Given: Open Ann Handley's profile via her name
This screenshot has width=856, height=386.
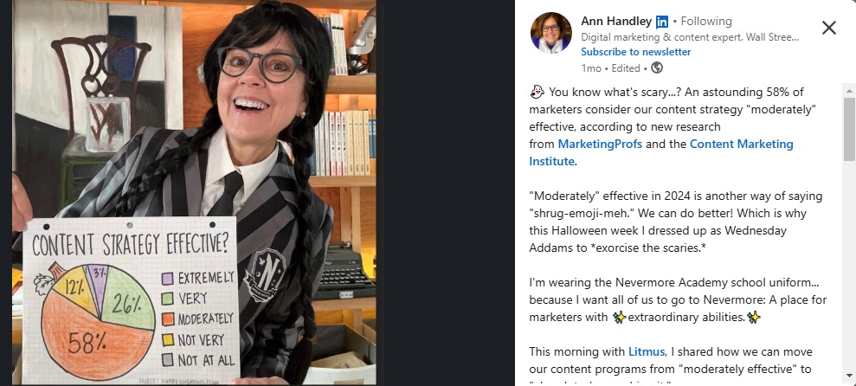Looking at the screenshot, I should click(x=617, y=21).
